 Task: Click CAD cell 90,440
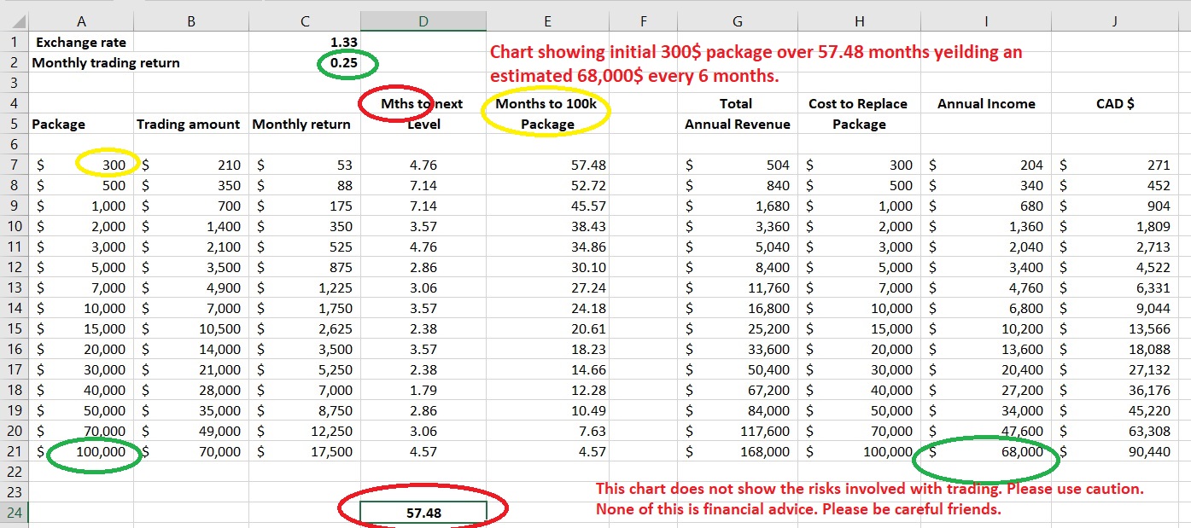(x=1114, y=451)
